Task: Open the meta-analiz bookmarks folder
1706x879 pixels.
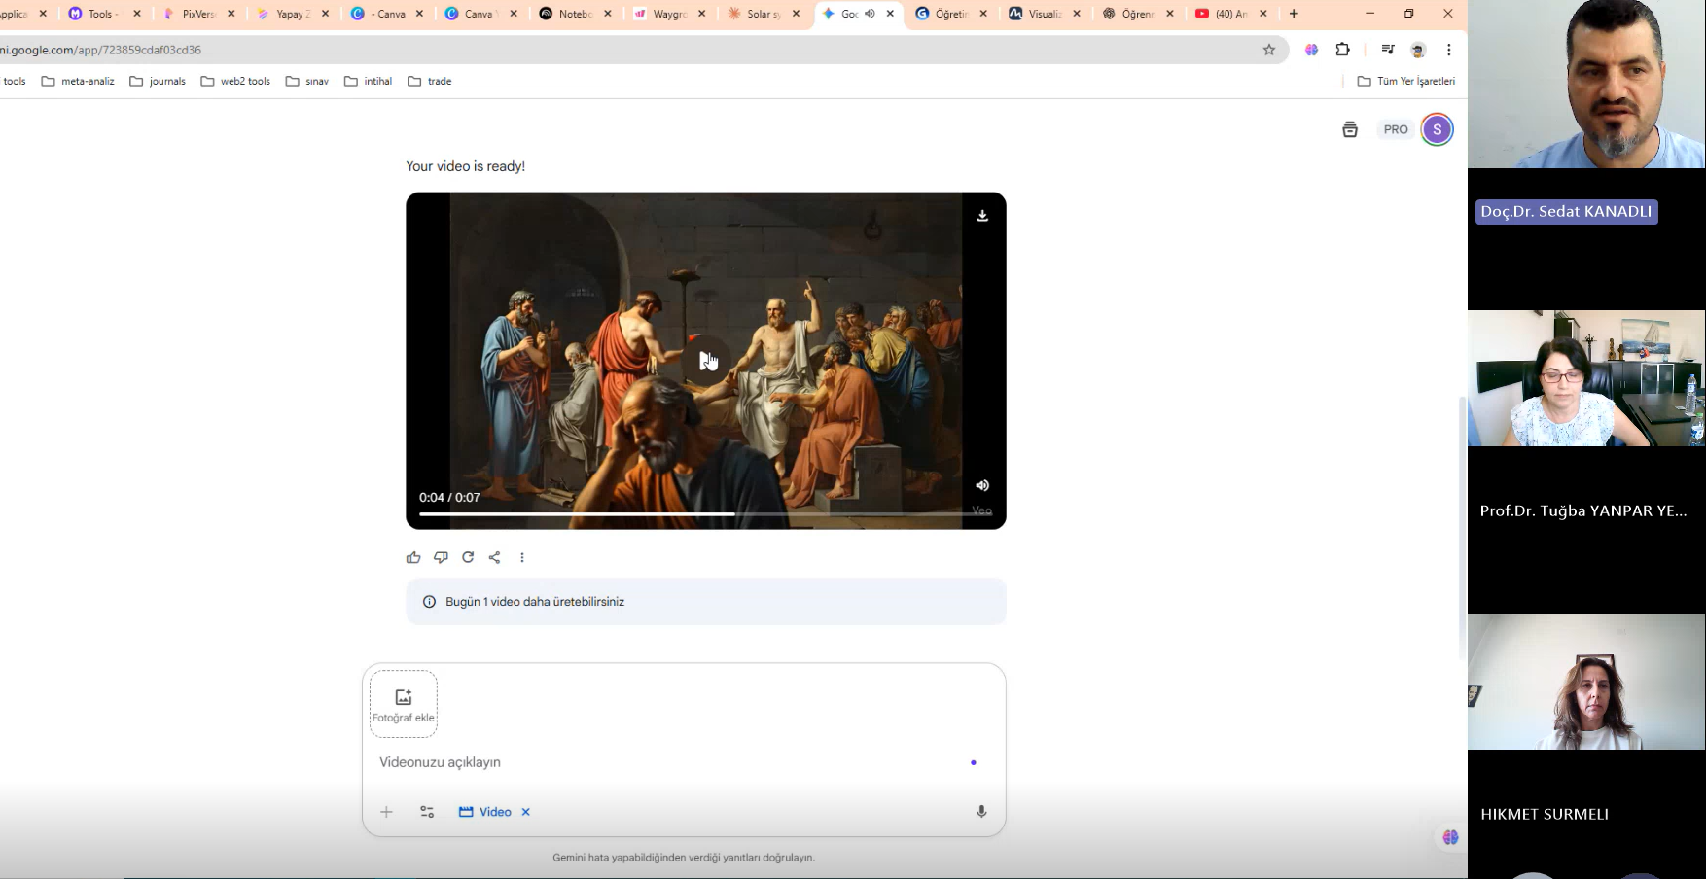Action: (x=78, y=81)
